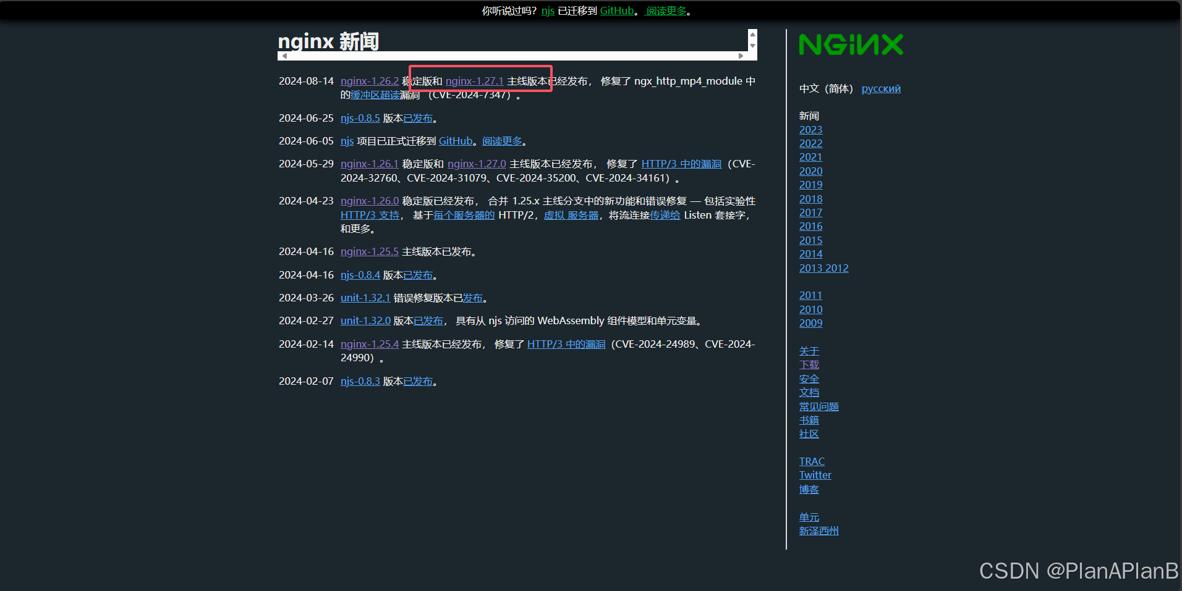Click the right arrow of the horizontal scrollbar
This screenshot has height=591, width=1182.
pyautogui.click(x=741, y=56)
